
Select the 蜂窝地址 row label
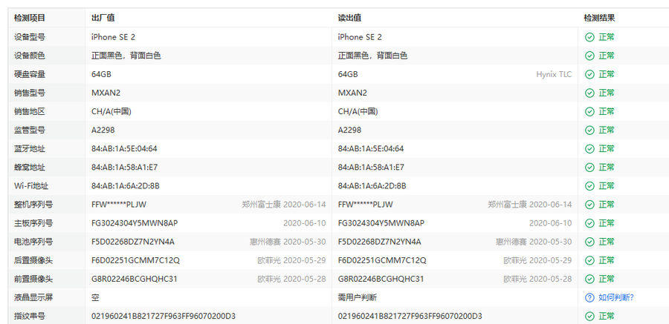(x=30, y=168)
